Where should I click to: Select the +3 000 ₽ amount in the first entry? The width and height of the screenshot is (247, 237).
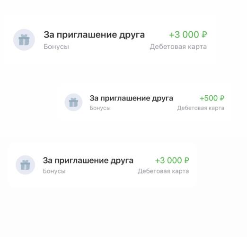tap(188, 35)
